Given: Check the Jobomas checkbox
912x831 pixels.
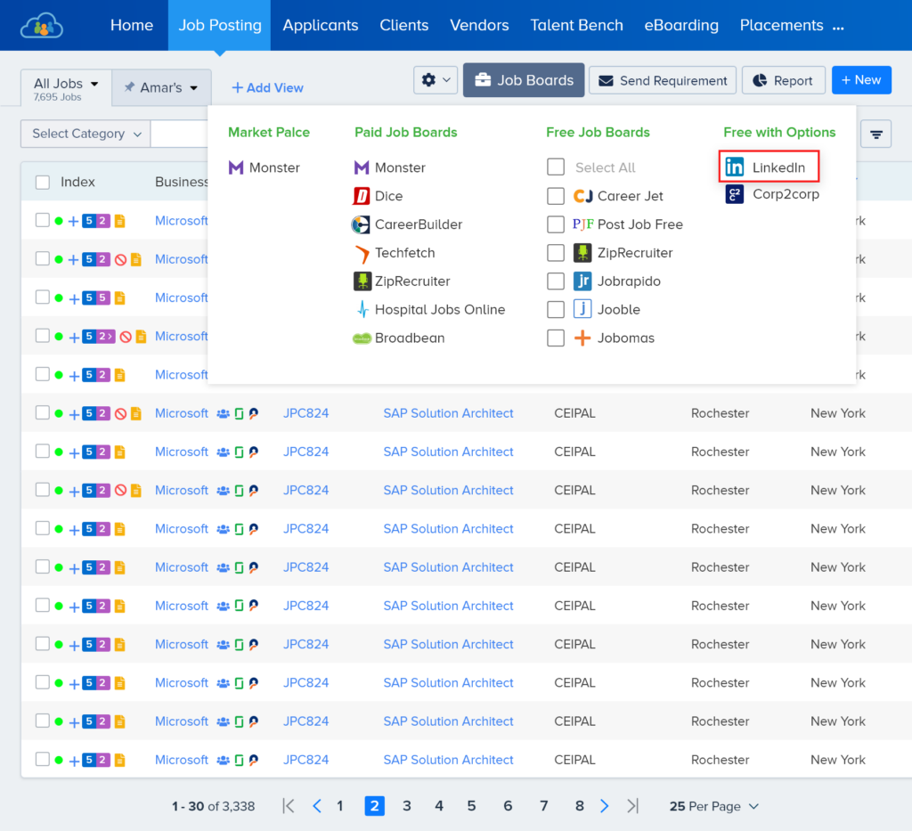Looking at the screenshot, I should [556, 338].
